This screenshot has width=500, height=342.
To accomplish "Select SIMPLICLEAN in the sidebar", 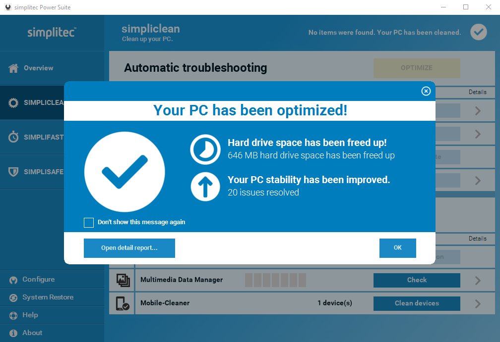I will click(32, 102).
